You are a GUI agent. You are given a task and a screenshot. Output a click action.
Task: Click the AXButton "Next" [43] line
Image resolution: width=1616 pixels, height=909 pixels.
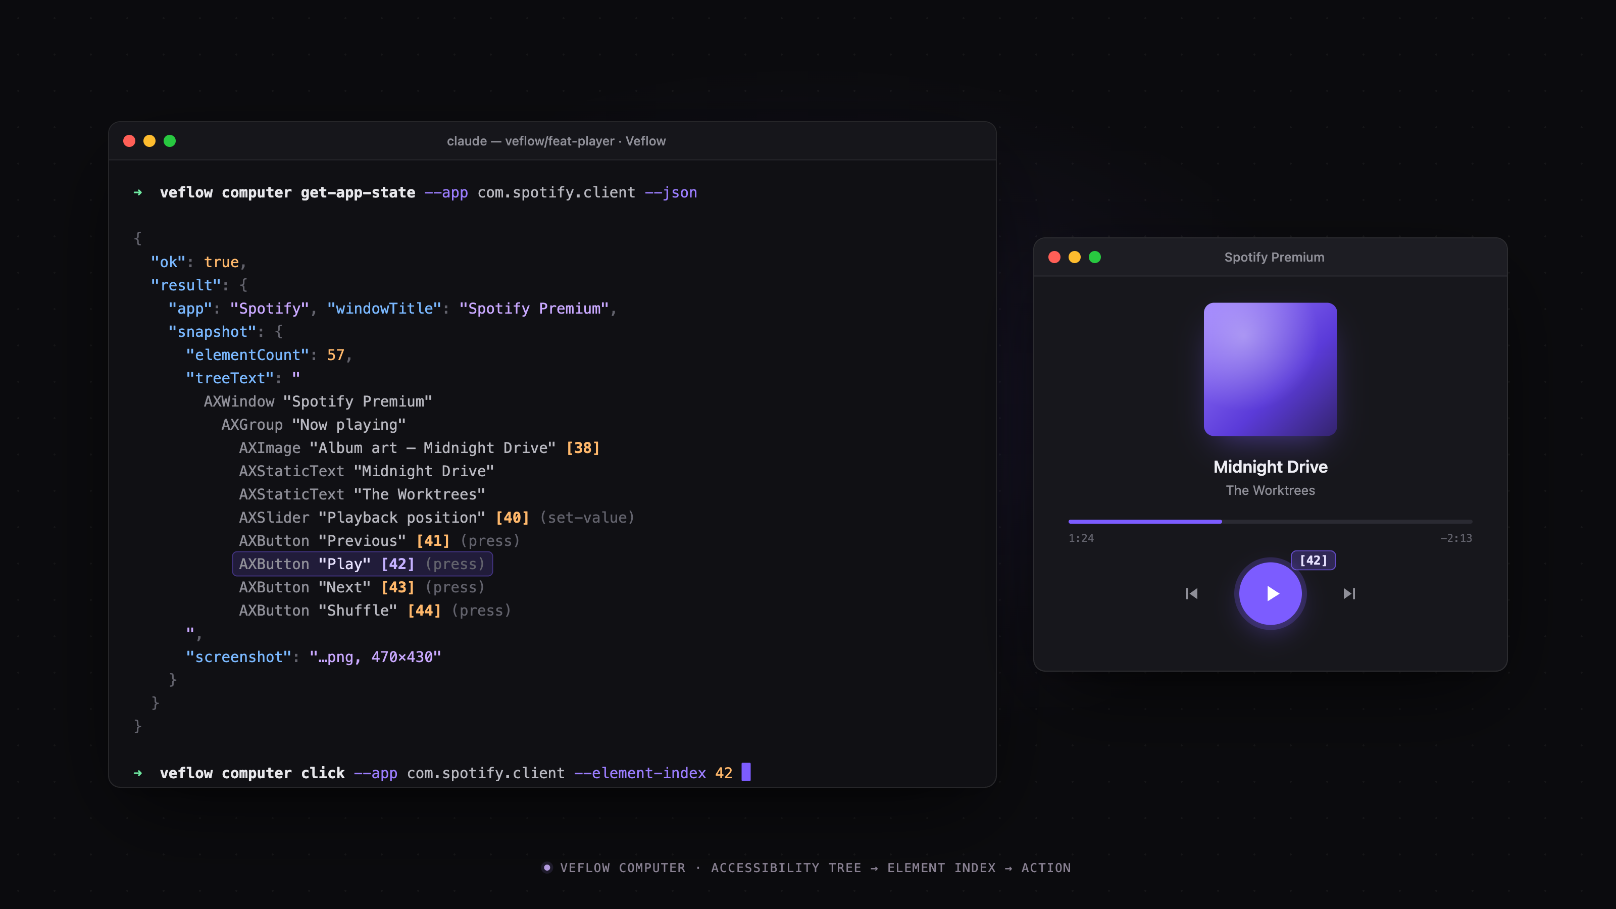pyautogui.click(x=362, y=587)
